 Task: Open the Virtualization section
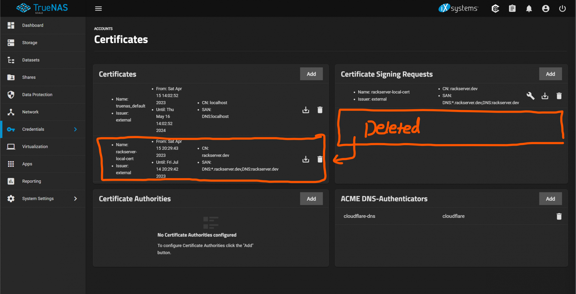click(x=43, y=147)
